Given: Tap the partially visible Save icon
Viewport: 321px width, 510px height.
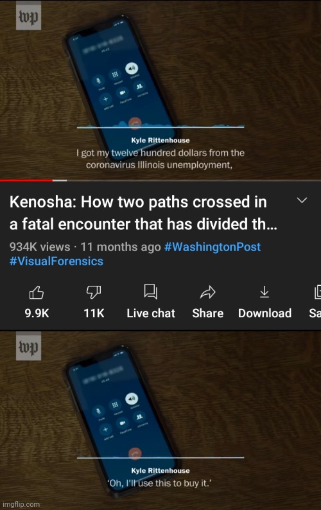Looking at the screenshot, I should point(317,292).
